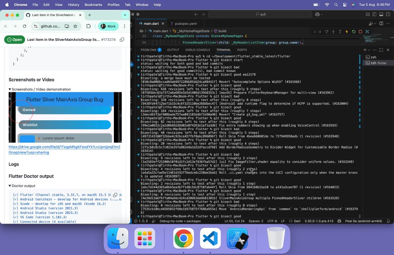Open the Widget Inspector debug icon

367,32
